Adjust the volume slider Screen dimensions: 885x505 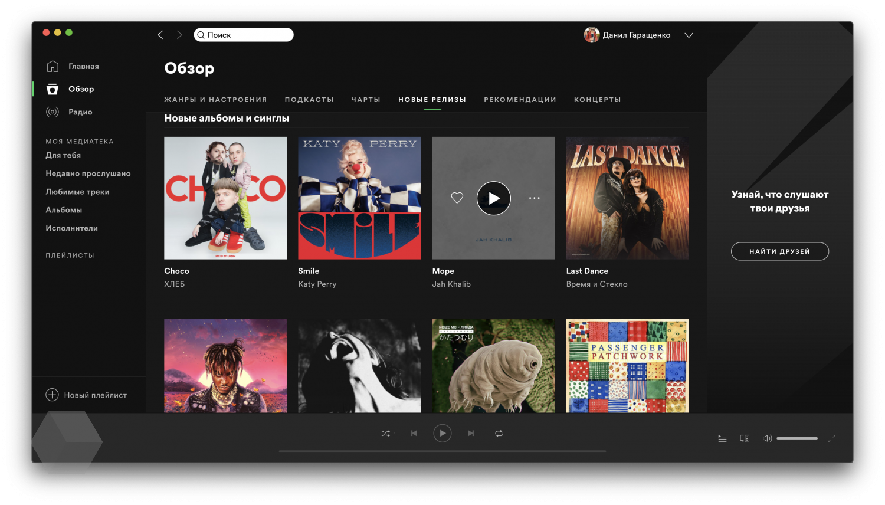(x=797, y=438)
